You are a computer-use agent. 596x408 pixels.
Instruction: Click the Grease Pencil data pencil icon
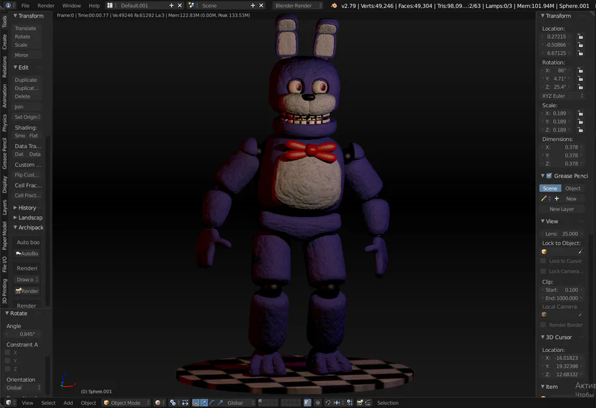[x=544, y=198]
